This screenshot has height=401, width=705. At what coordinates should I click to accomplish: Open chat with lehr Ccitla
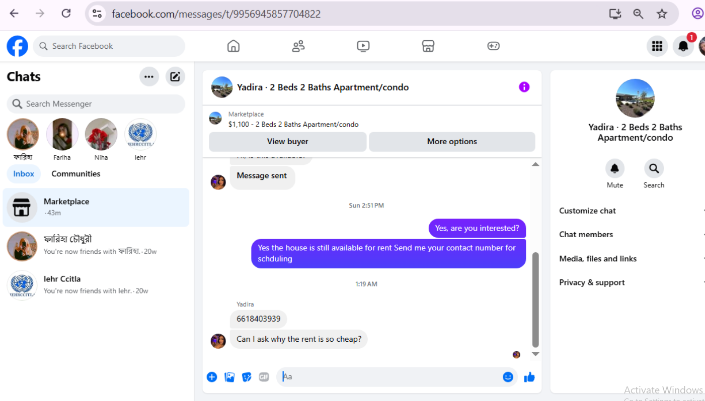coord(96,285)
